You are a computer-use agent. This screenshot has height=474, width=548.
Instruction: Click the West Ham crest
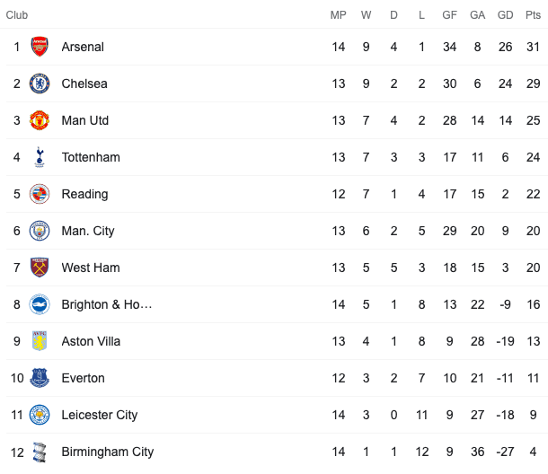click(40, 268)
